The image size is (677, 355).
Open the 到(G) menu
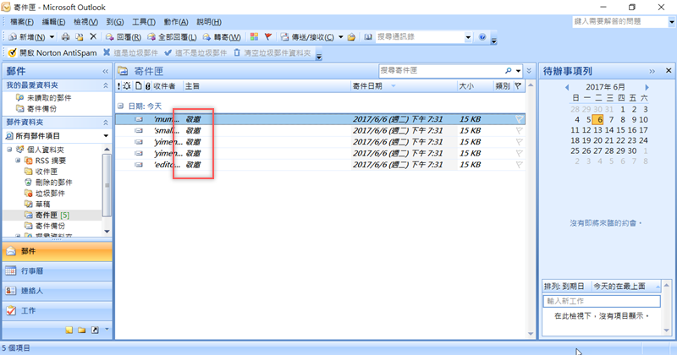(115, 22)
